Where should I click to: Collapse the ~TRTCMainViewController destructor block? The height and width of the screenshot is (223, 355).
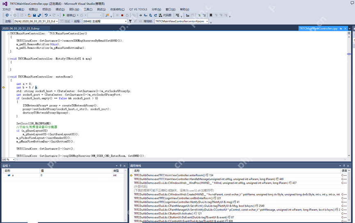(9, 34)
